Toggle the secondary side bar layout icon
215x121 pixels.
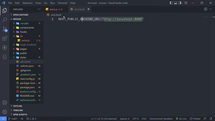180,3
